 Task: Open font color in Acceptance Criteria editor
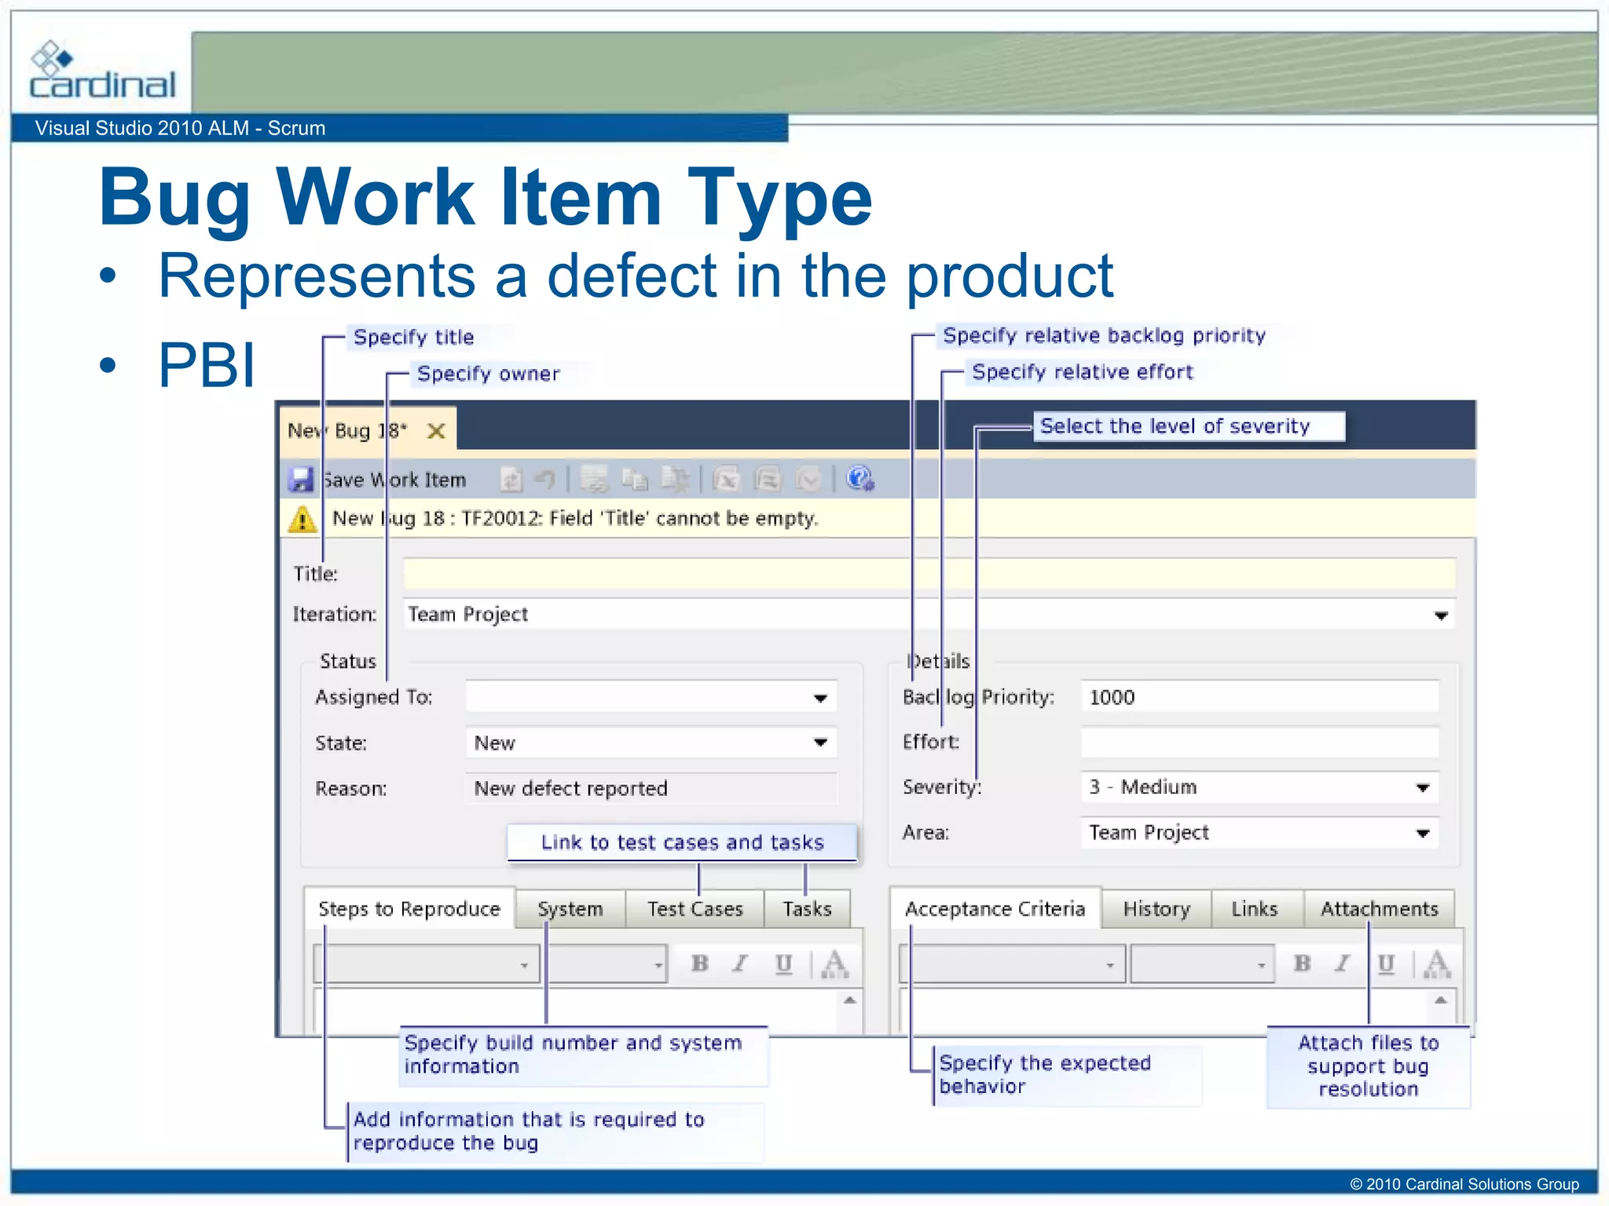[x=1437, y=963]
